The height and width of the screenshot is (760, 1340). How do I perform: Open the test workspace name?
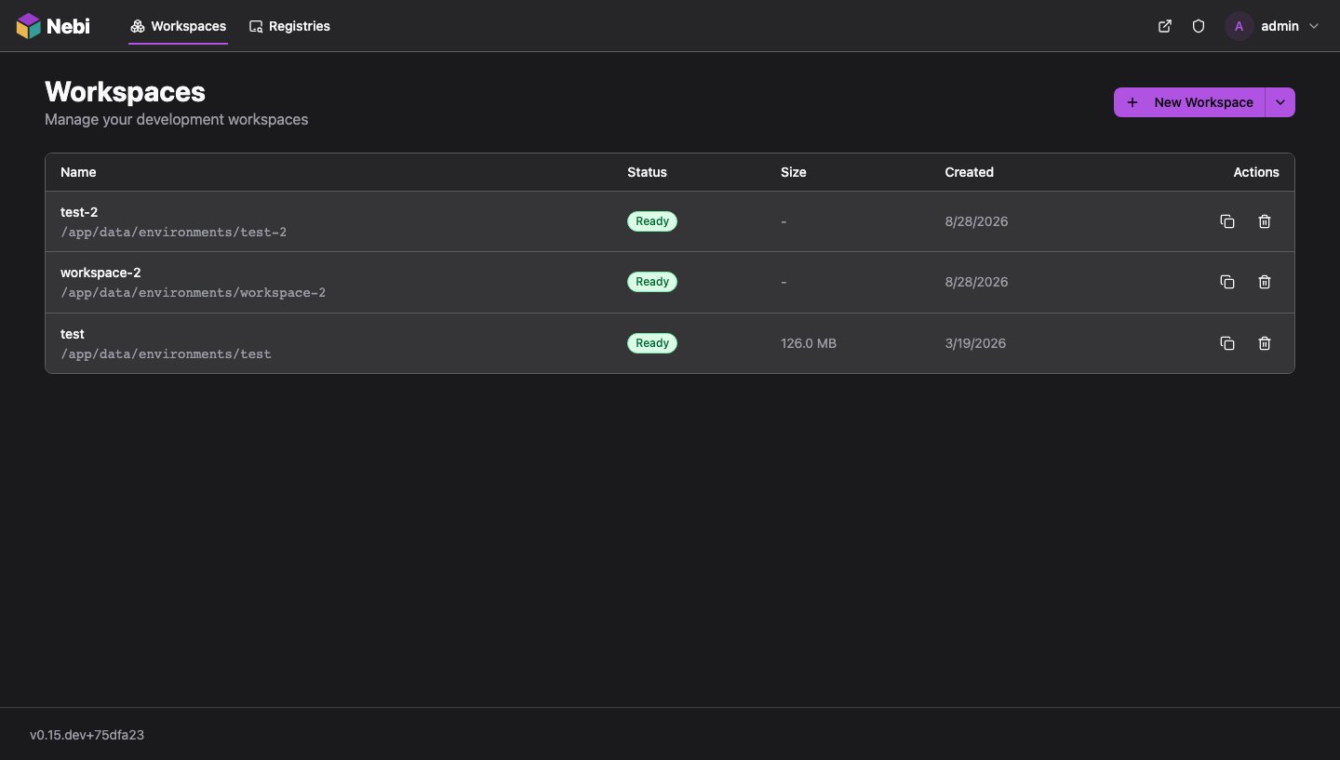point(73,334)
